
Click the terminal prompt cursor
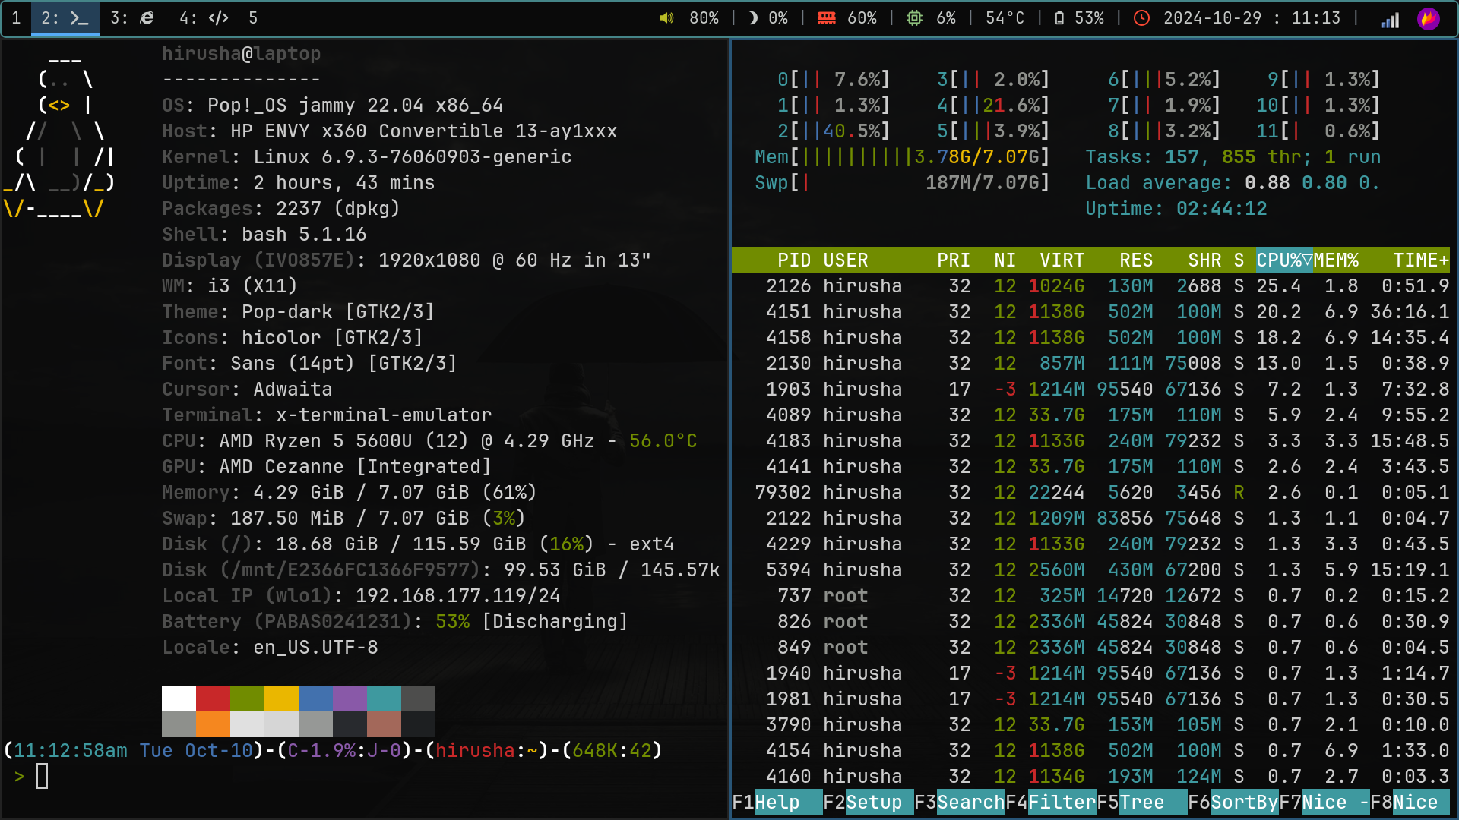tap(43, 777)
